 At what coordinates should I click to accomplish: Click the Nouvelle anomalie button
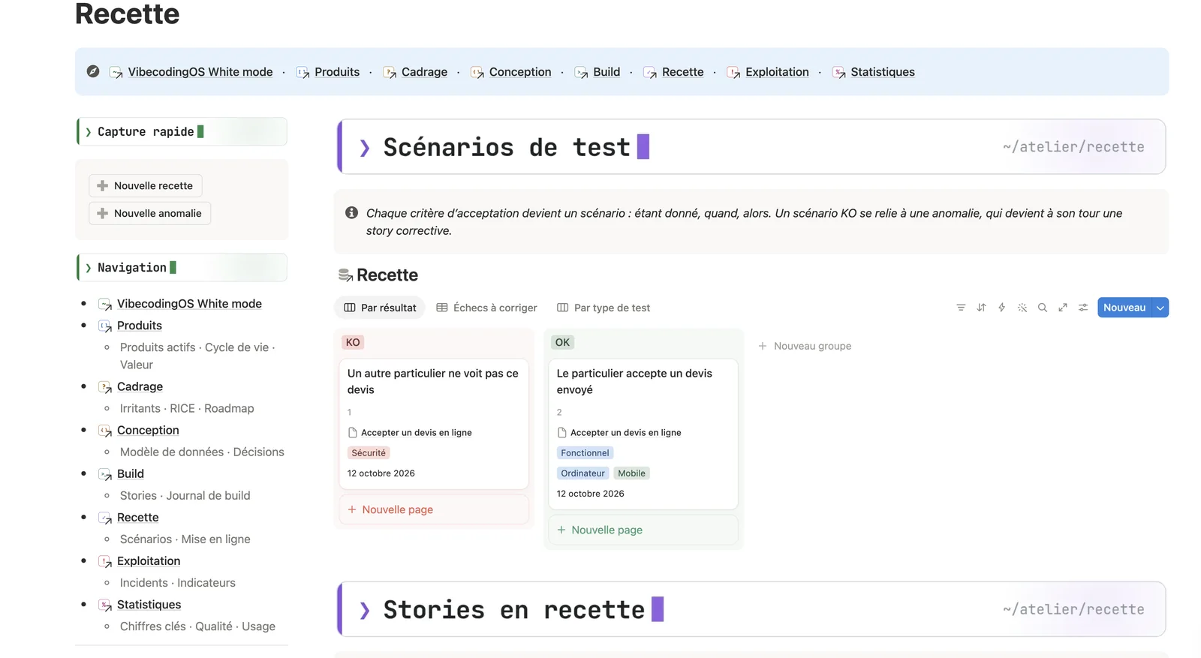[x=150, y=213]
